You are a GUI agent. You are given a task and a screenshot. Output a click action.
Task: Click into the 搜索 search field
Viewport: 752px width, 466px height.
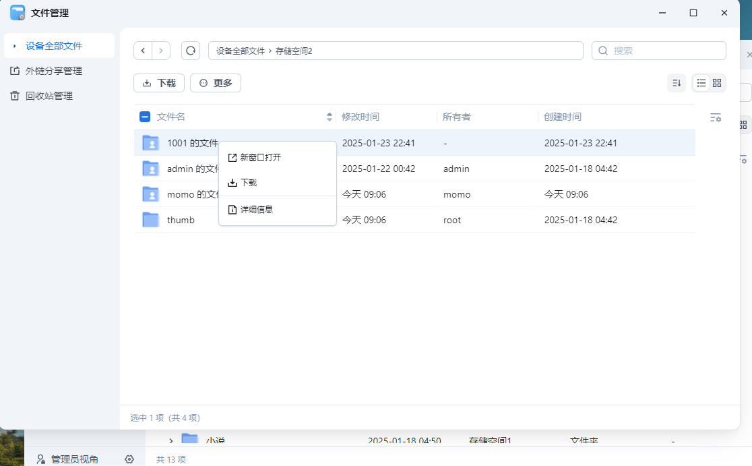pyautogui.click(x=658, y=51)
